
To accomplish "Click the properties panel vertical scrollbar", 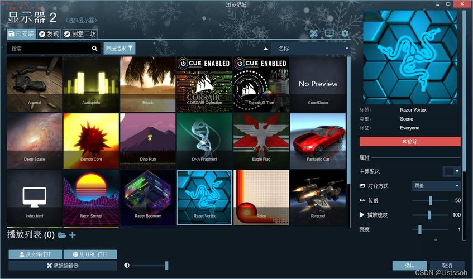I will pos(465,125).
